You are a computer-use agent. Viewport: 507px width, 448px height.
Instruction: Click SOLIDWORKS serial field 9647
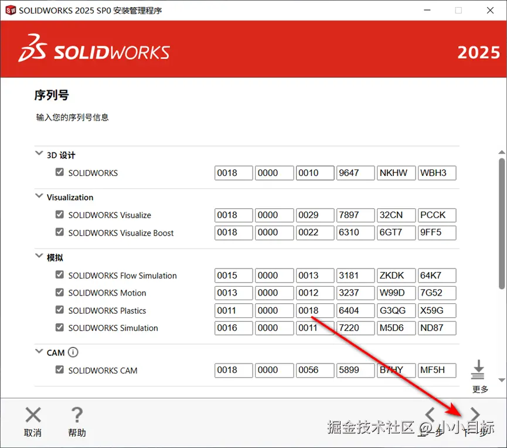pos(355,173)
